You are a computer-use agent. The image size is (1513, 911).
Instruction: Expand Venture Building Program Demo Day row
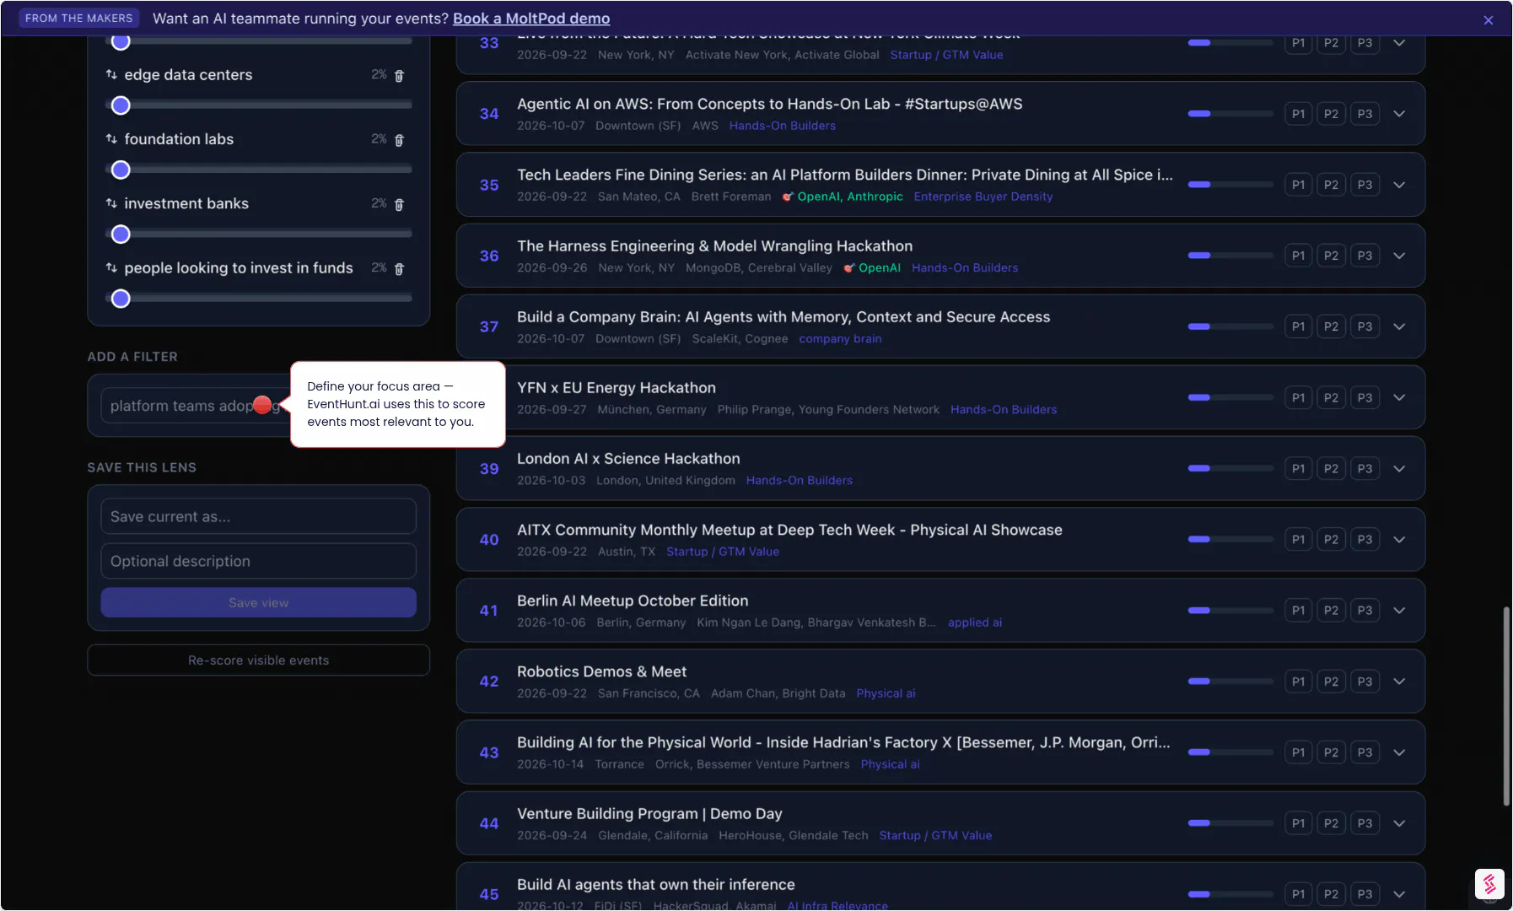point(1399,823)
